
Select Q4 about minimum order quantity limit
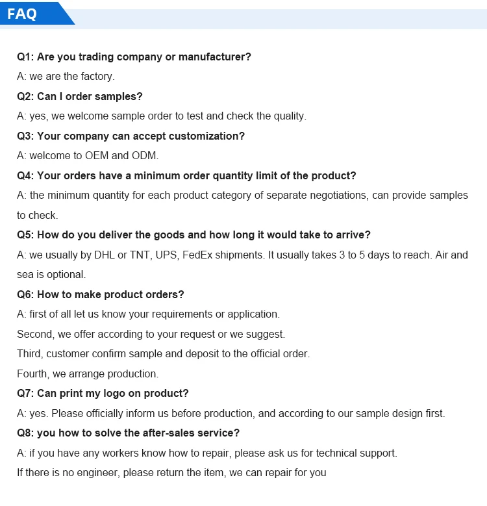186,176
